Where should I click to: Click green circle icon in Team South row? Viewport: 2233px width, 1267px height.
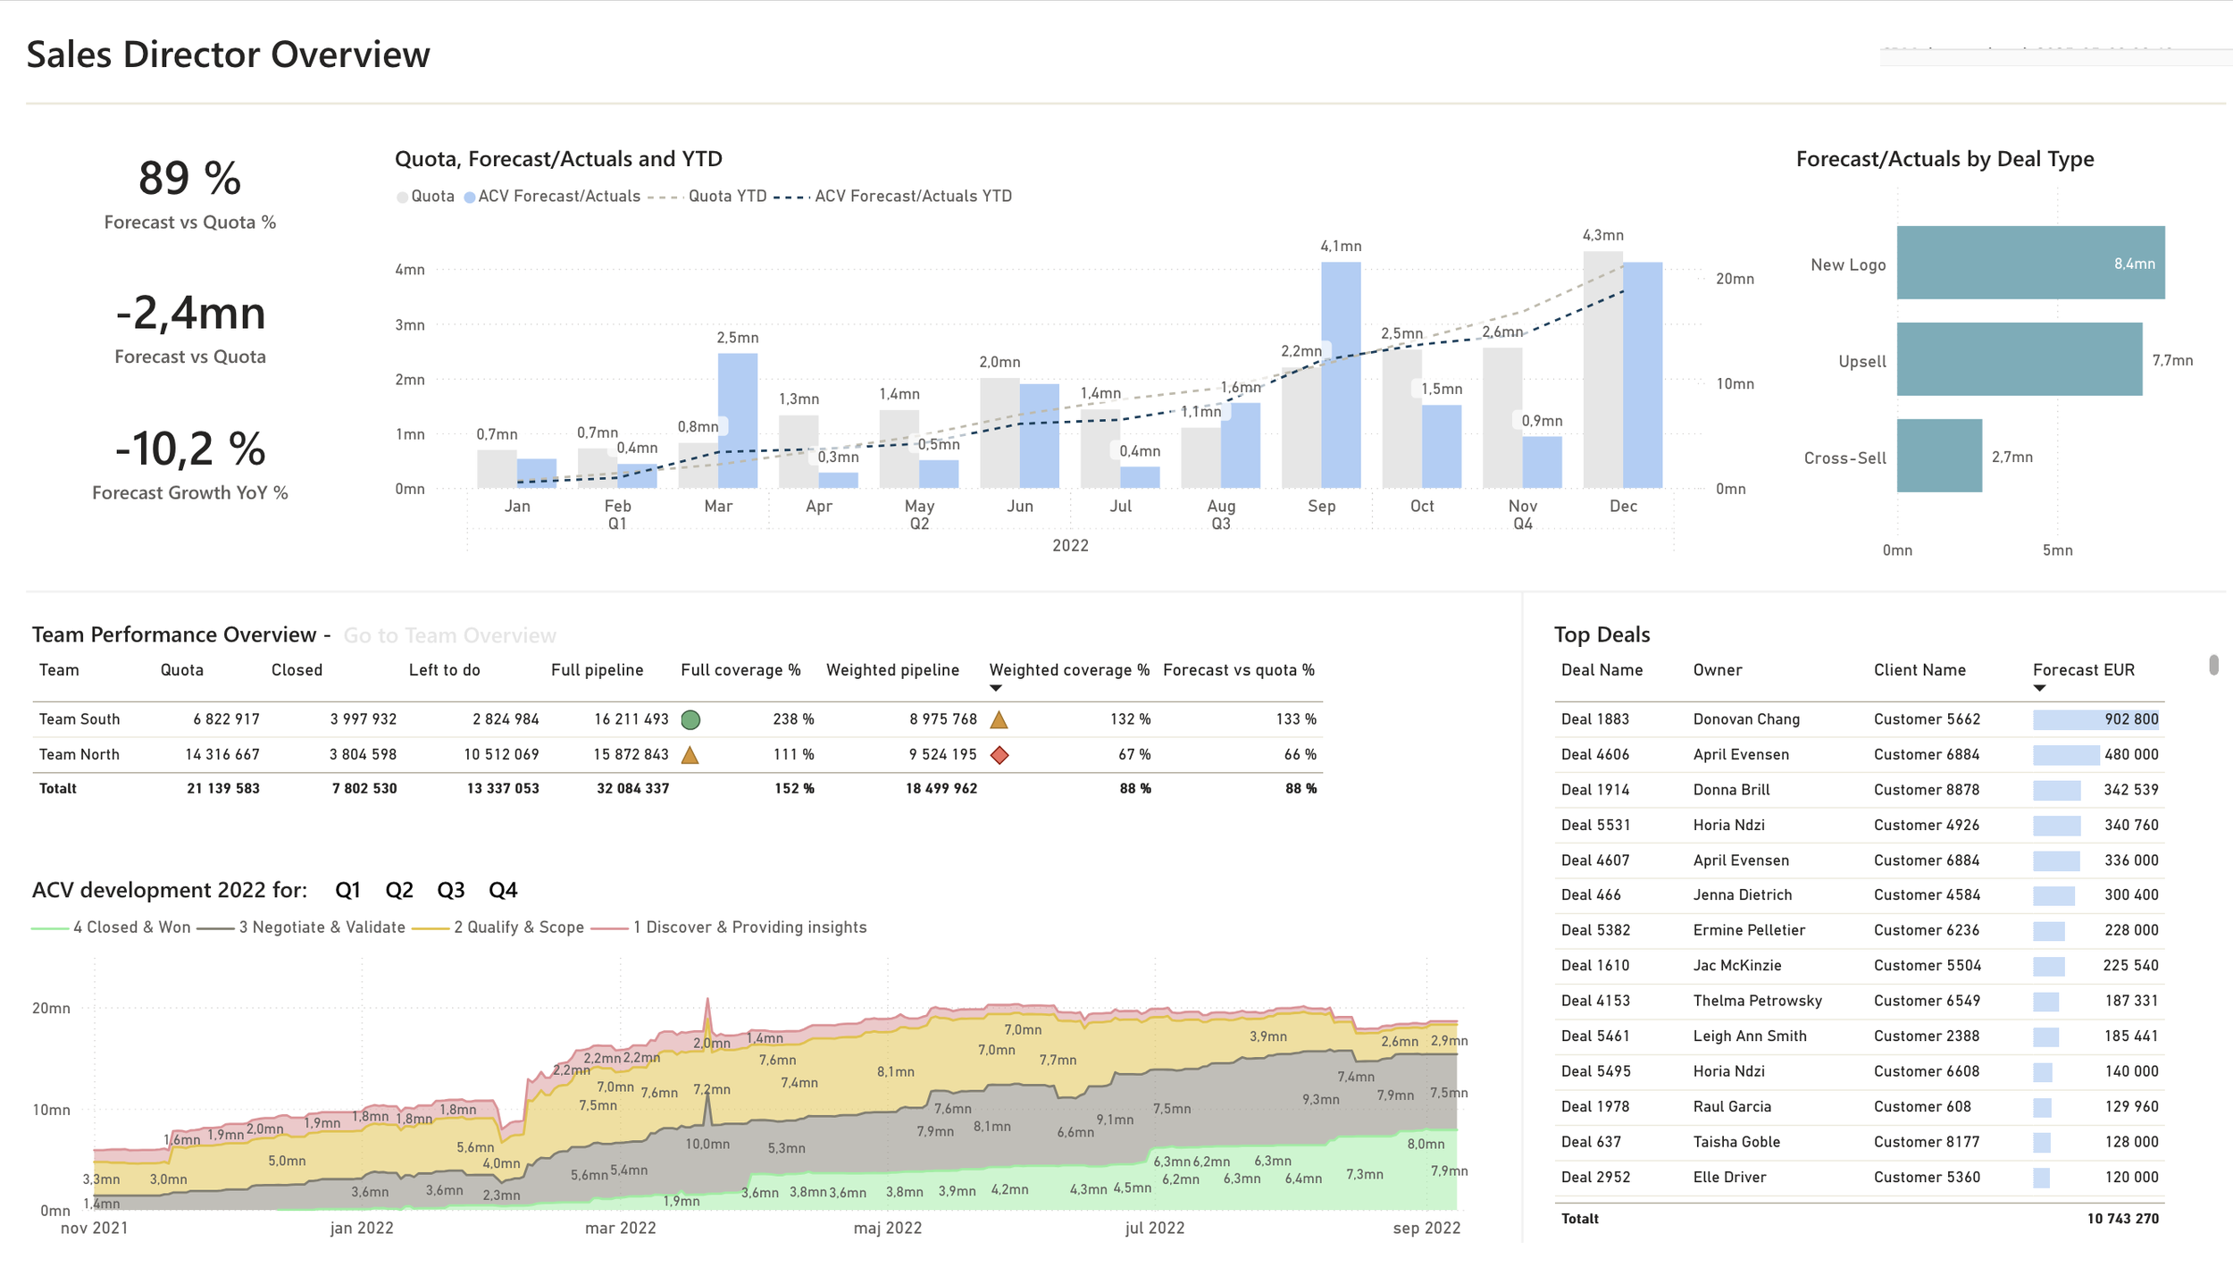[x=690, y=719]
